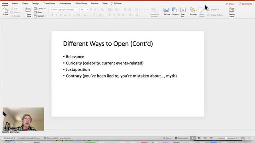Fit slide to current window

[250, 138]
